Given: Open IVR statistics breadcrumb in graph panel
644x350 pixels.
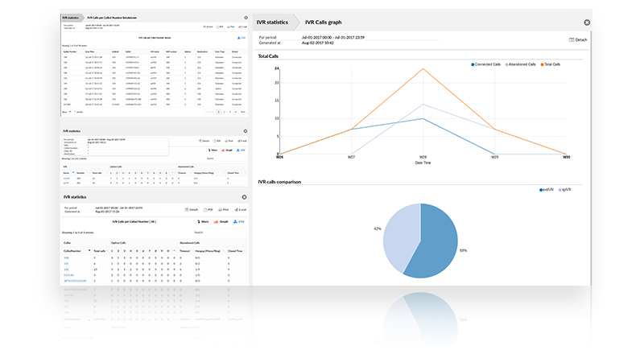Looking at the screenshot, I should tap(272, 23).
